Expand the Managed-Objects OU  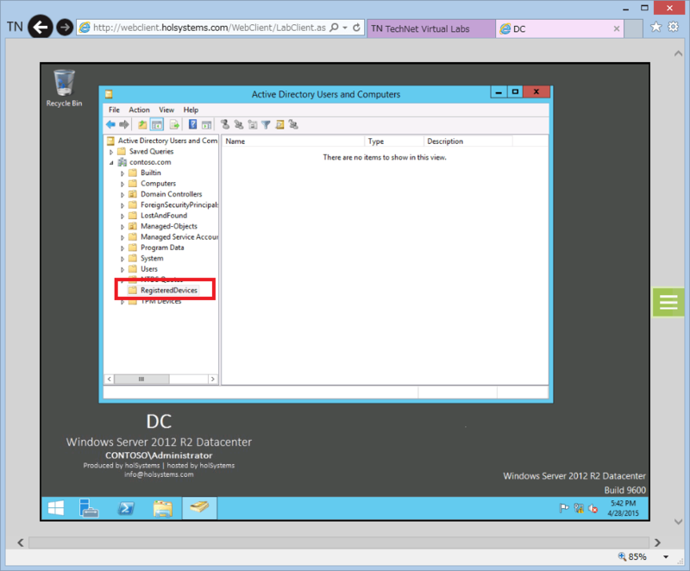(122, 227)
